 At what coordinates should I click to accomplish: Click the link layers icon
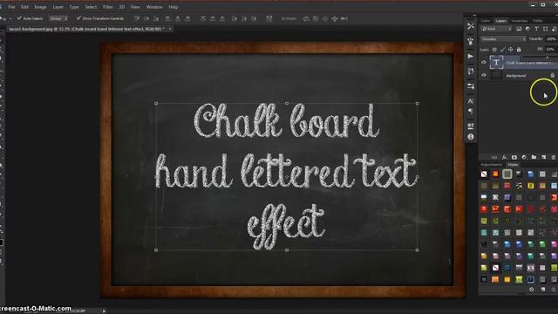[x=494, y=157]
